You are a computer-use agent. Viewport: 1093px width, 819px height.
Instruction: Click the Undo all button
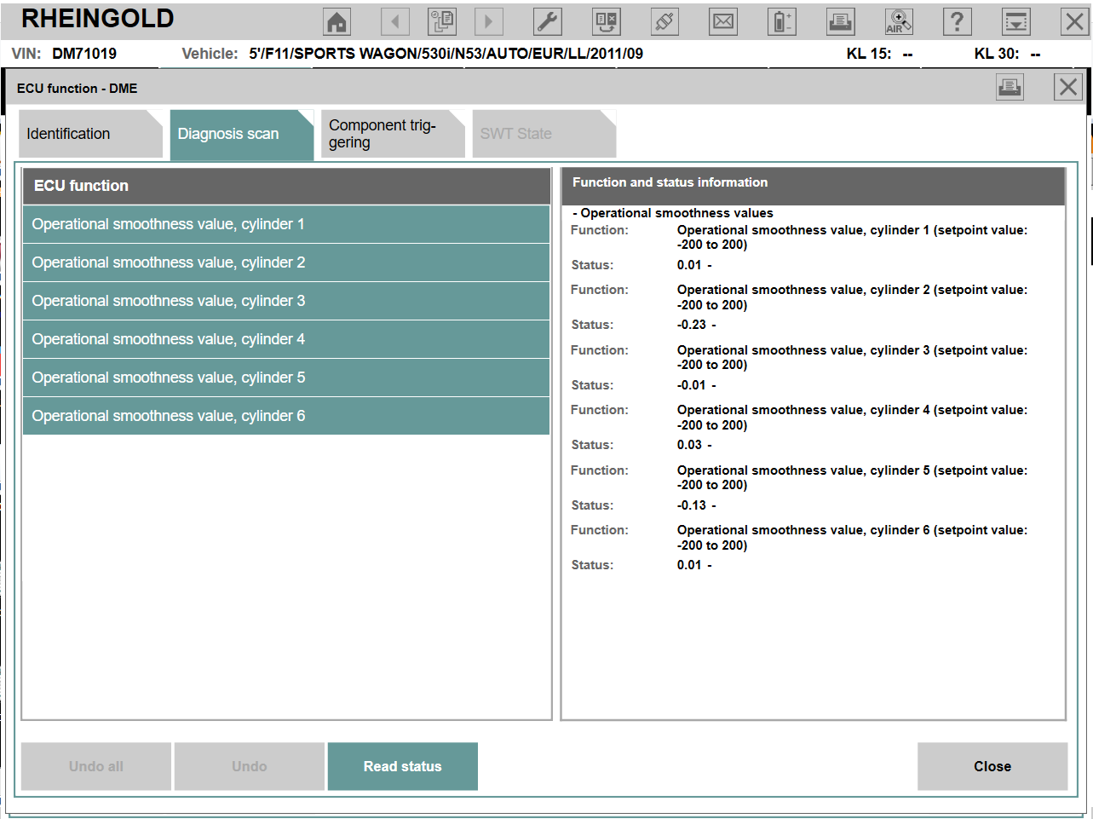point(96,766)
